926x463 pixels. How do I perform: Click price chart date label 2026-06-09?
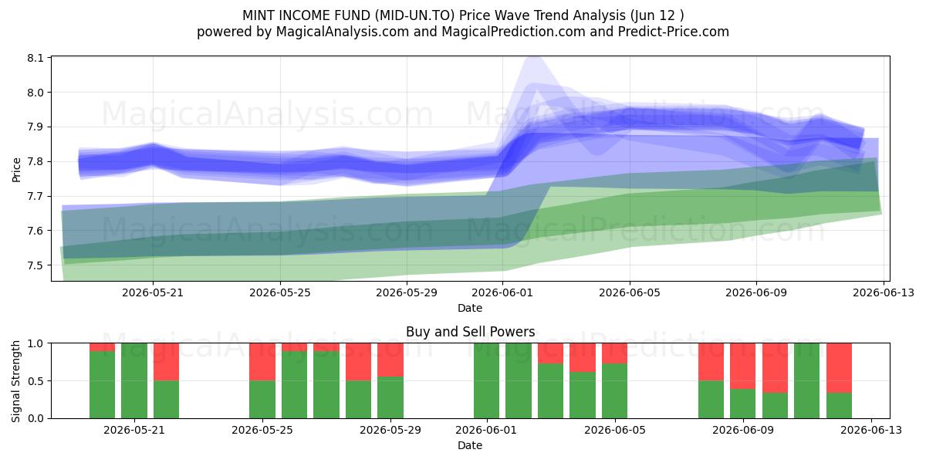756,292
